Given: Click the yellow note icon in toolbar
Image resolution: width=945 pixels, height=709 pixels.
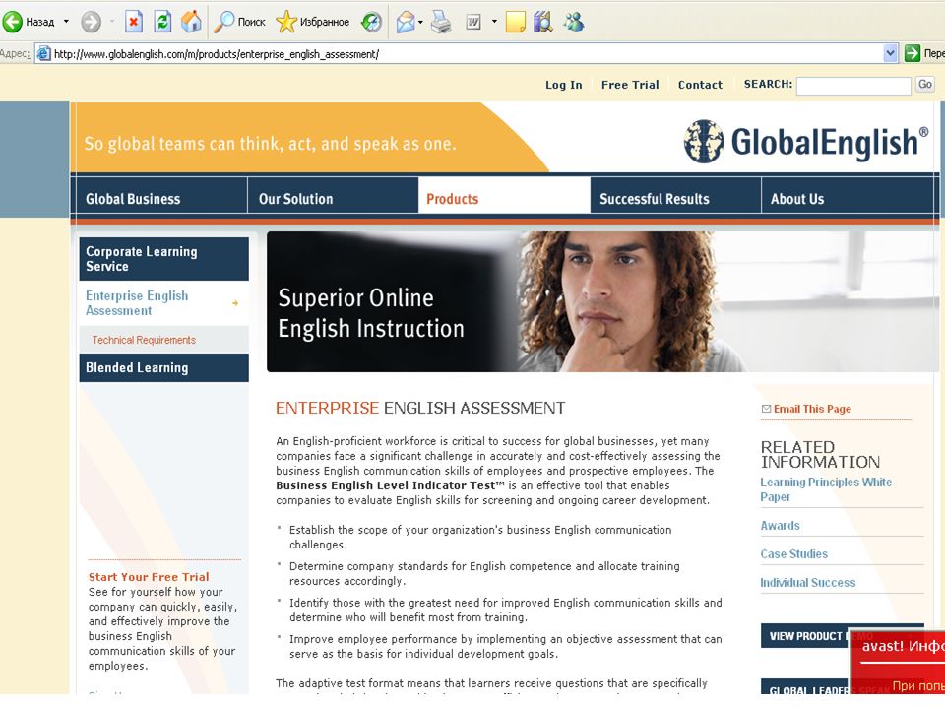Looking at the screenshot, I should [515, 23].
